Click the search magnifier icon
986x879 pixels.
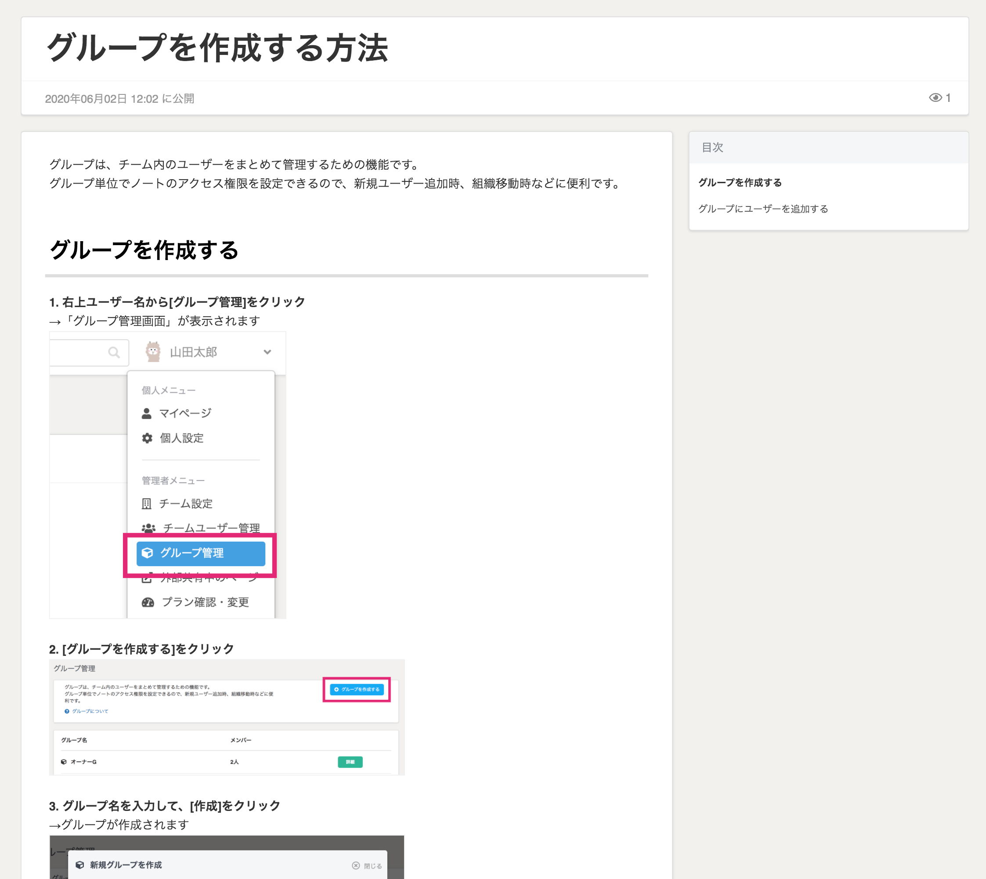click(x=113, y=353)
